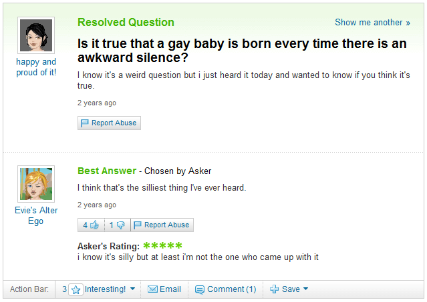Click Show me another link
Image resolution: width=427 pixels, height=302 pixels.
tap(372, 23)
